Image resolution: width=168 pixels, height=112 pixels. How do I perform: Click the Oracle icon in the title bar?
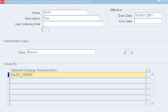pos(2,2)
